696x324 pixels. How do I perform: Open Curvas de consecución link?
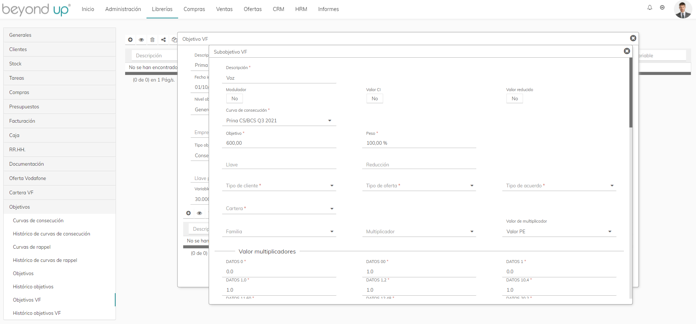click(x=38, y=220)
